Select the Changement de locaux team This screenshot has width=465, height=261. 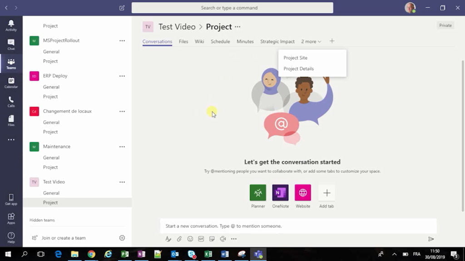[67, 111]
